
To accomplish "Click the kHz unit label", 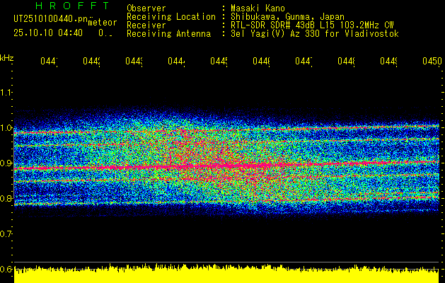I will click(7, 59).
